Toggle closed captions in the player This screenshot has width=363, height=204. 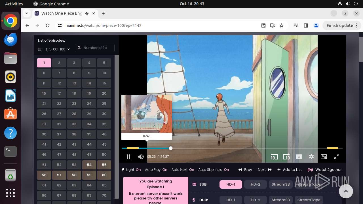click(299, 157)
